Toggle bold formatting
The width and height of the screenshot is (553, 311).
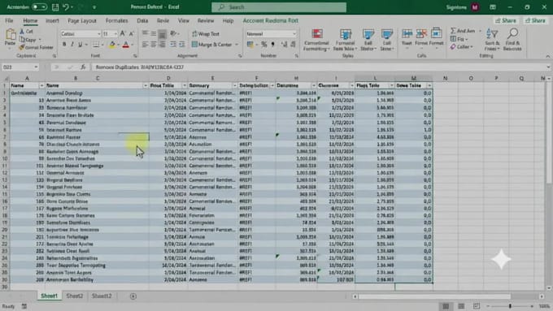pyautogui.click(x=64, y=45)
